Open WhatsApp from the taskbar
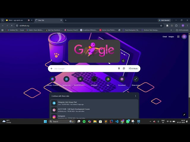The height and width of the screenshot is (142, 190). pyautogui.click(x=128, y=121)
